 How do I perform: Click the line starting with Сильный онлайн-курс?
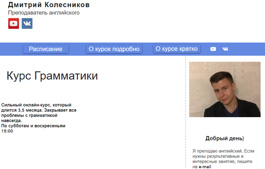pos(36,105)
